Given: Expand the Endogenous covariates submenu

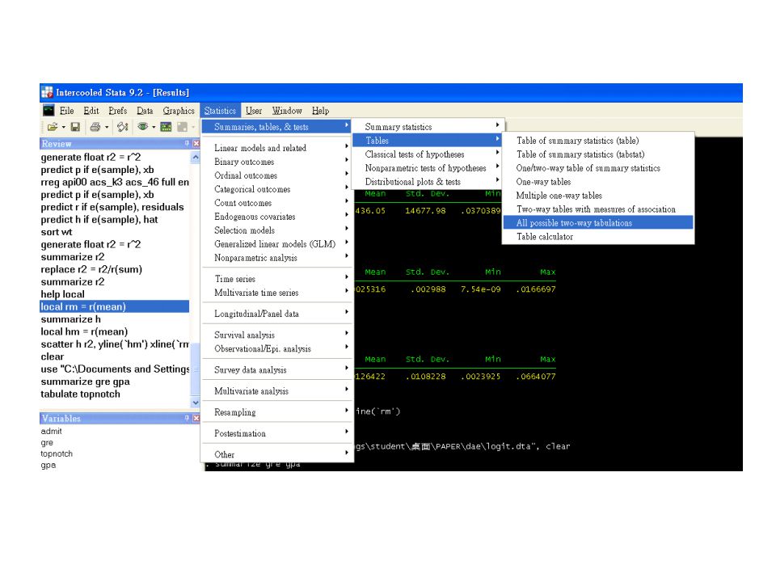Looking at the screenshot, I should [276, 217].
